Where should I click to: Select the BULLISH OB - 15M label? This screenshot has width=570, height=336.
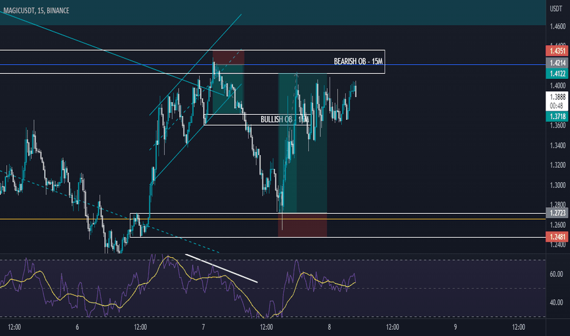click(x=284, y=119)
